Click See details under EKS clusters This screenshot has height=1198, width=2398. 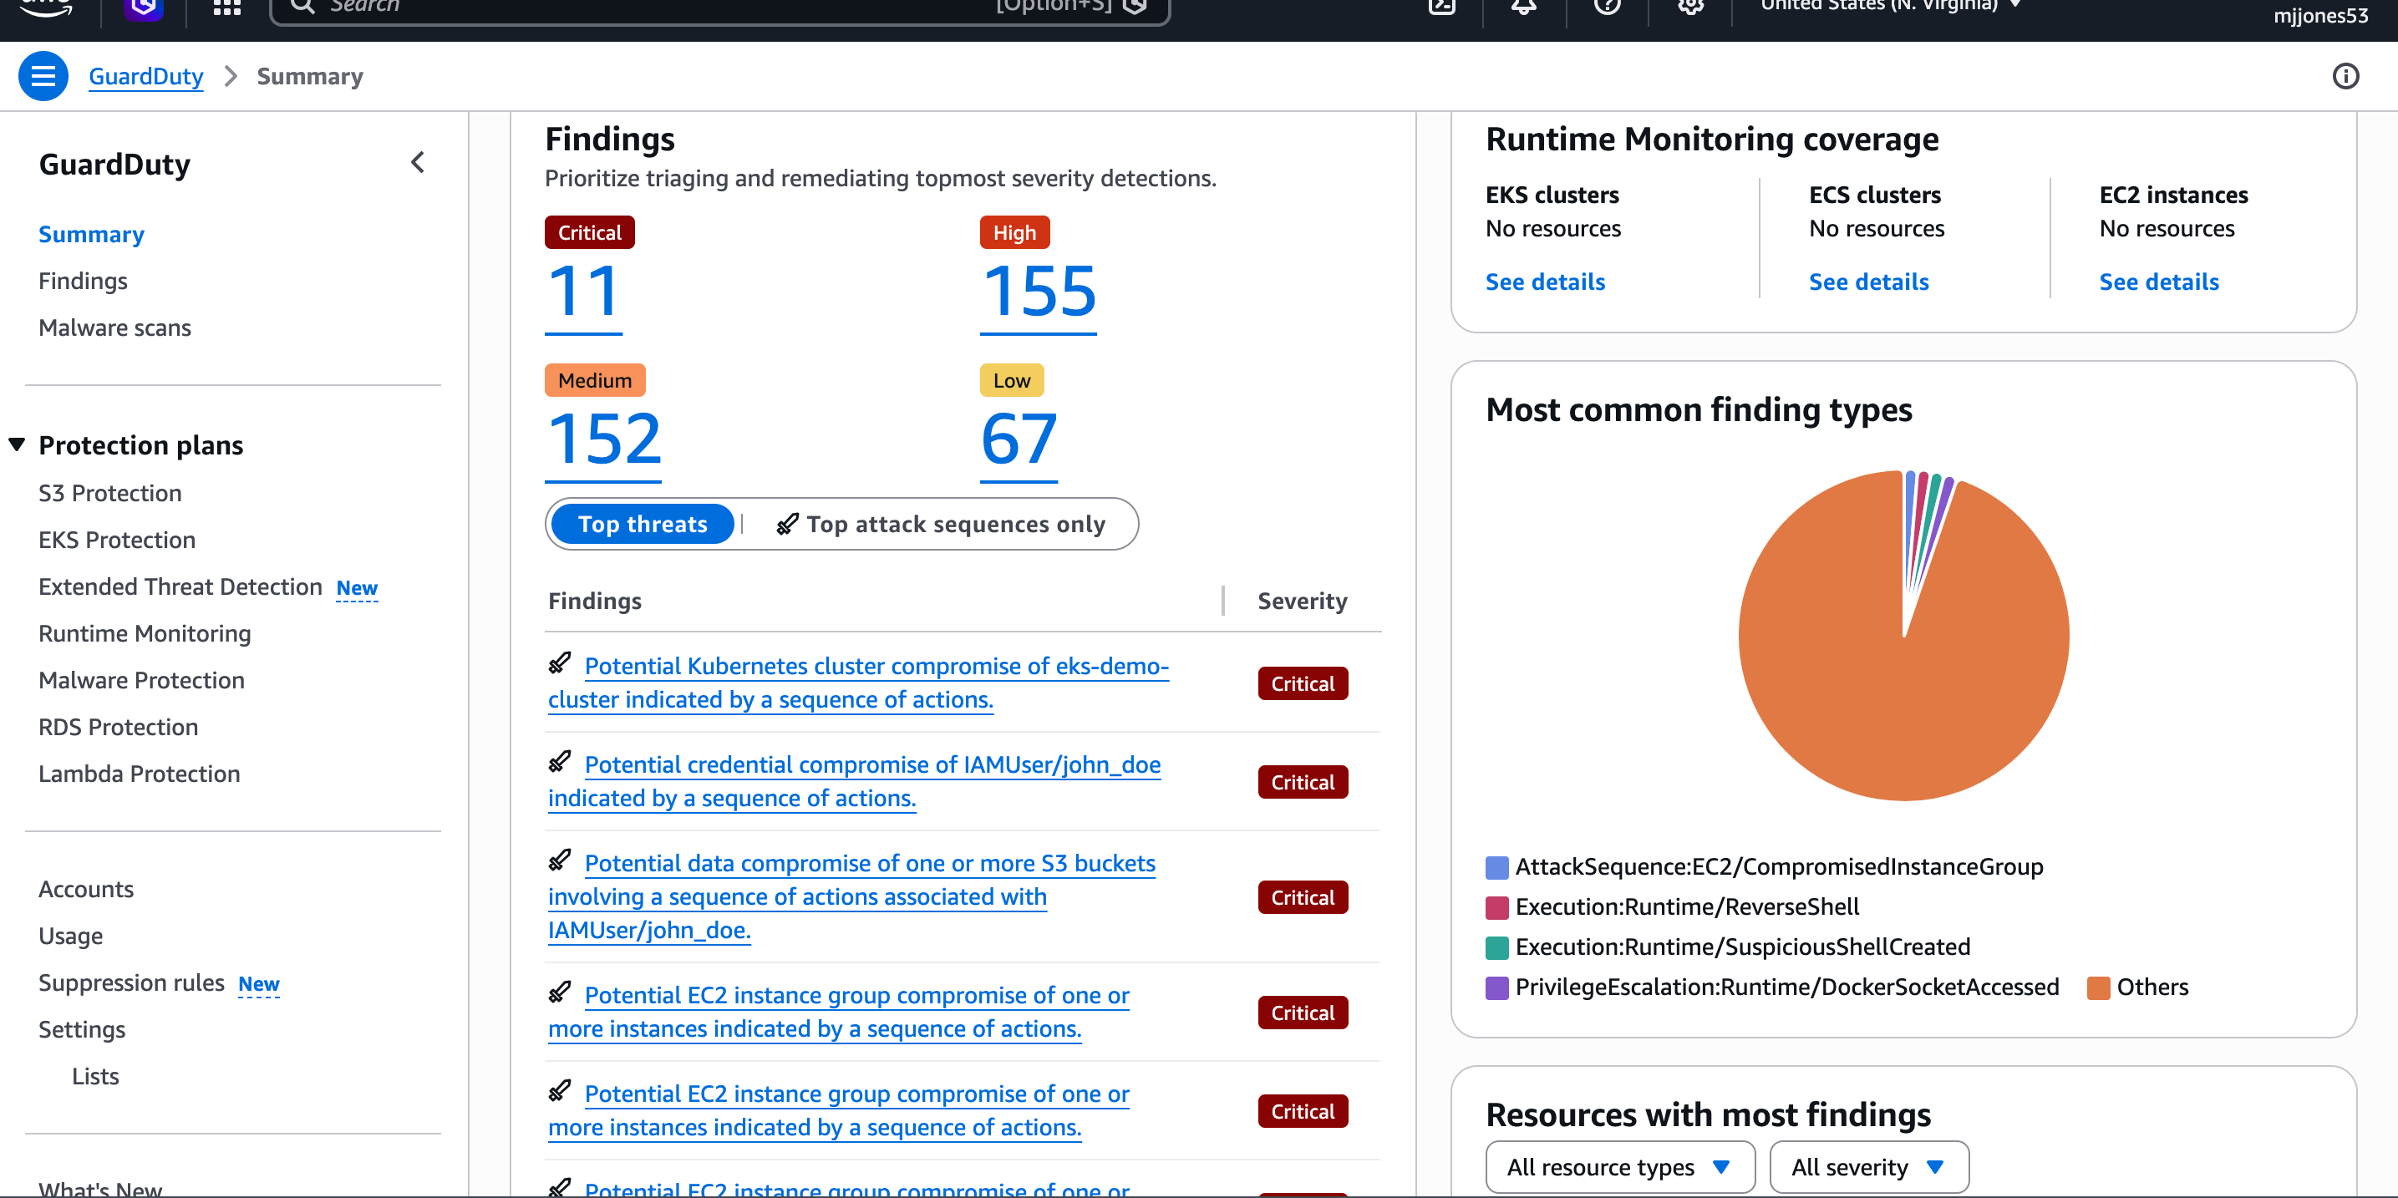coord(1544,282)
